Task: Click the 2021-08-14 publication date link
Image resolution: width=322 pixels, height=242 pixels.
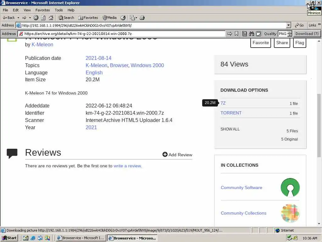Action: pyautogui.click(x=98, y=58)
